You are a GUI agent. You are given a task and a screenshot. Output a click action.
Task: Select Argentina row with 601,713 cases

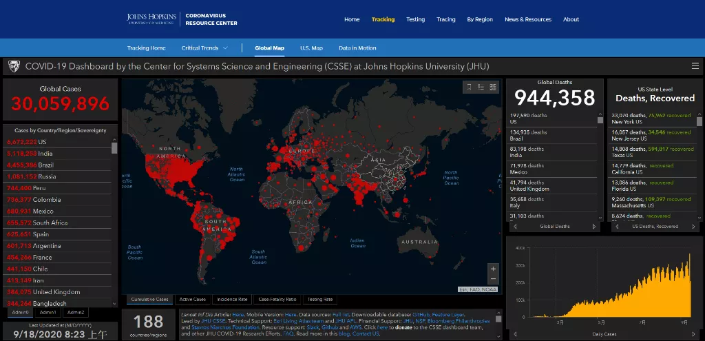pyautogui.click(x=58, y=246)
